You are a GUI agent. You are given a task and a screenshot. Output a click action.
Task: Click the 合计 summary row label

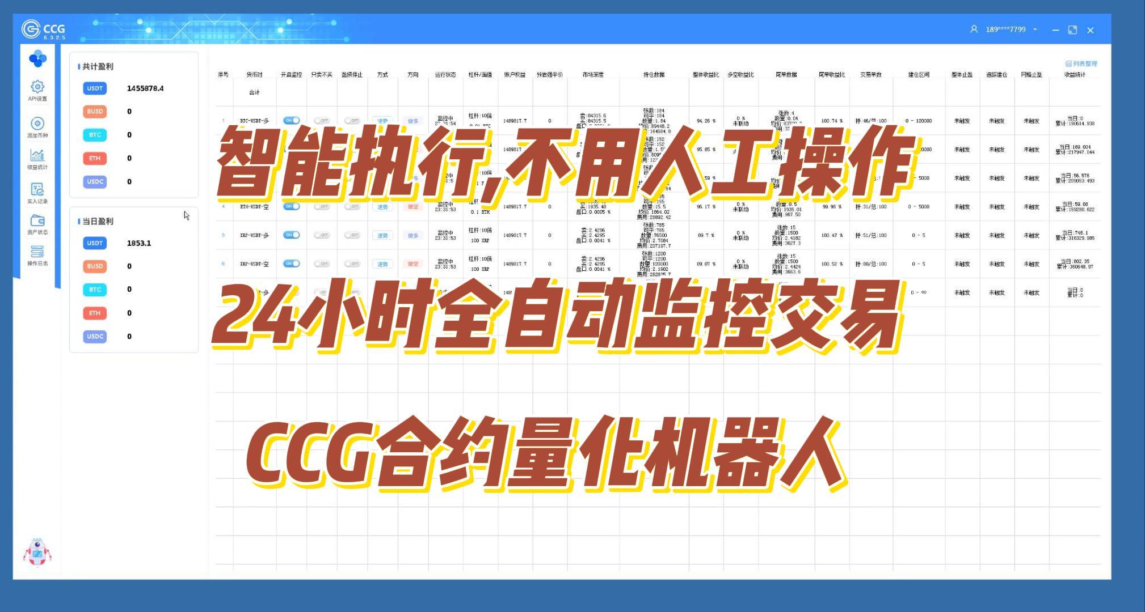point(254,92)
